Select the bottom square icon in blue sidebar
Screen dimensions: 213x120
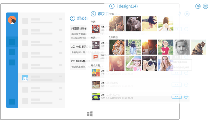coord(12,102)
